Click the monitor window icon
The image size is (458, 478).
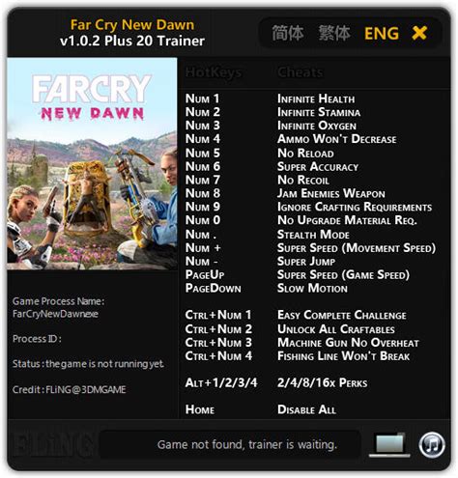click(389, 444)
